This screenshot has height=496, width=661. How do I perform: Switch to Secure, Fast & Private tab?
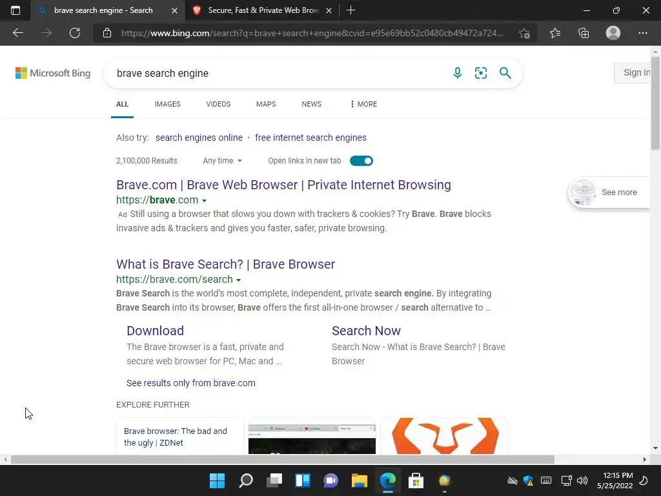[x=263, y=10]
